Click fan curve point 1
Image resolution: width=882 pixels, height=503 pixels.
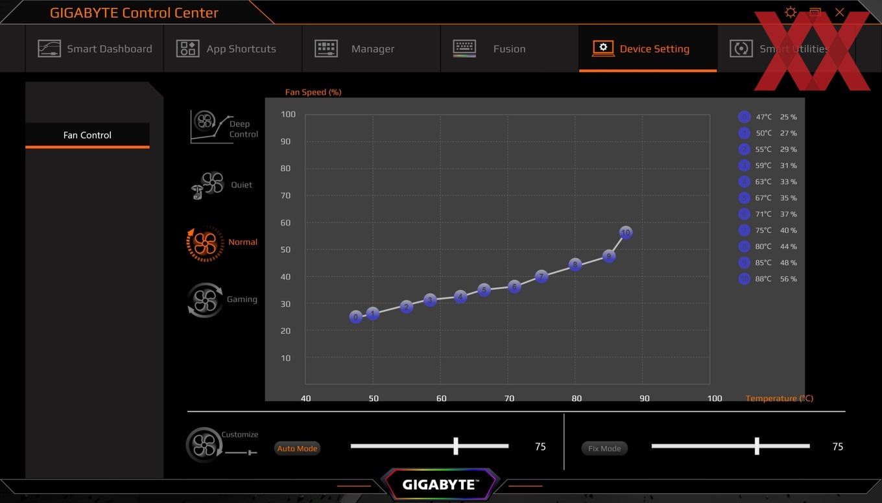(372, 314)
